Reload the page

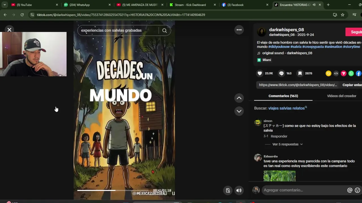tap(22, 15)
